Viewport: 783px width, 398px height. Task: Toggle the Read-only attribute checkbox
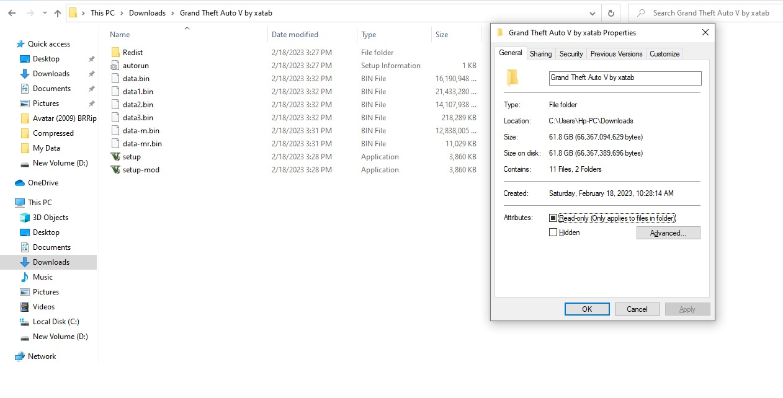(553, 218)
